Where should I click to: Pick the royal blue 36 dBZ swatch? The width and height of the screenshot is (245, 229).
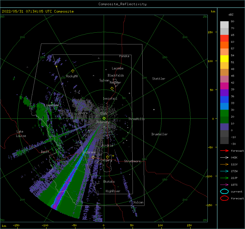coord(224,99)
